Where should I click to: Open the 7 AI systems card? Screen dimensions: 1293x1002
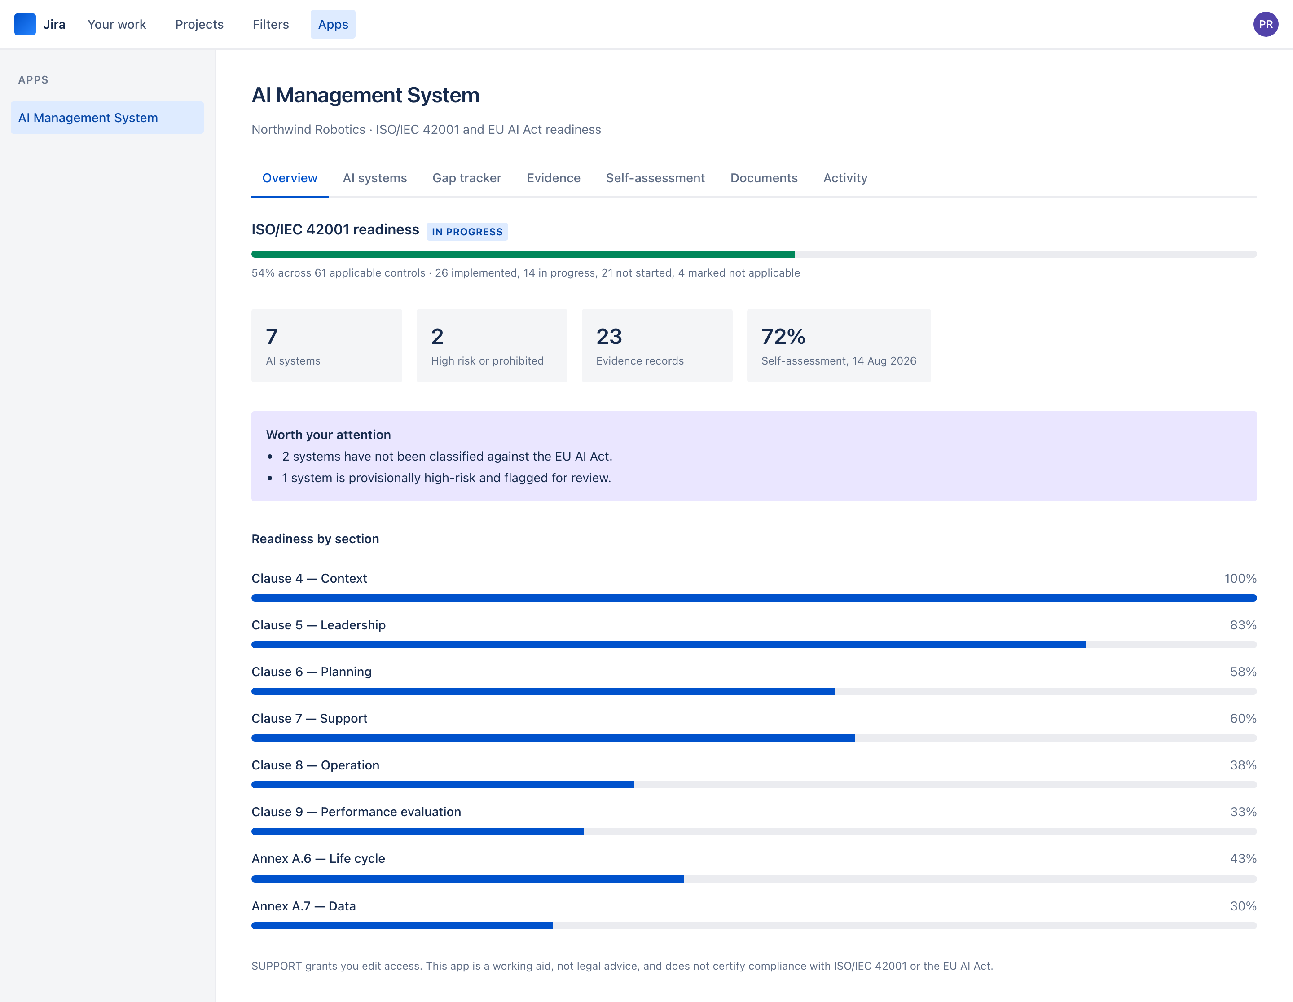(327, 346)
